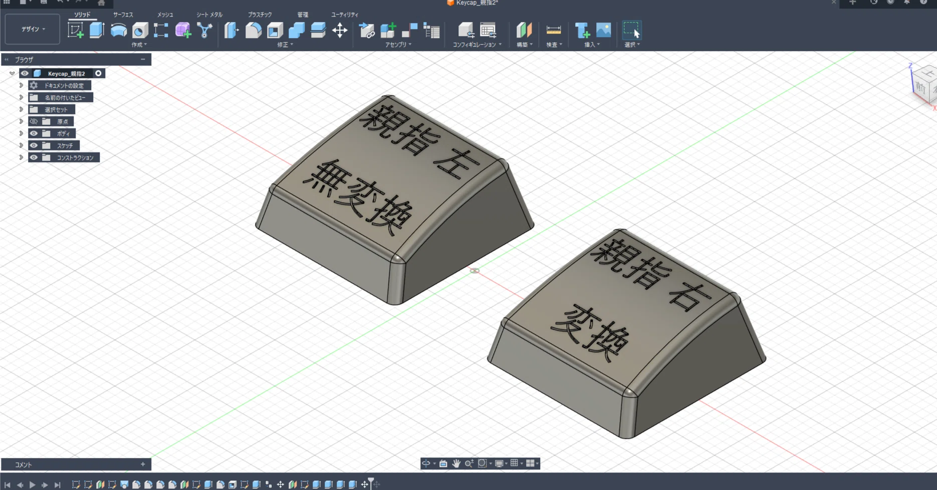Screen dimensions: 937x490
Task: Click the New Component icon
Action: (388, 31)
